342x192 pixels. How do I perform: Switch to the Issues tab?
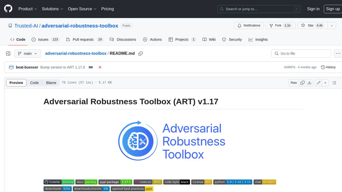point(45,39)
